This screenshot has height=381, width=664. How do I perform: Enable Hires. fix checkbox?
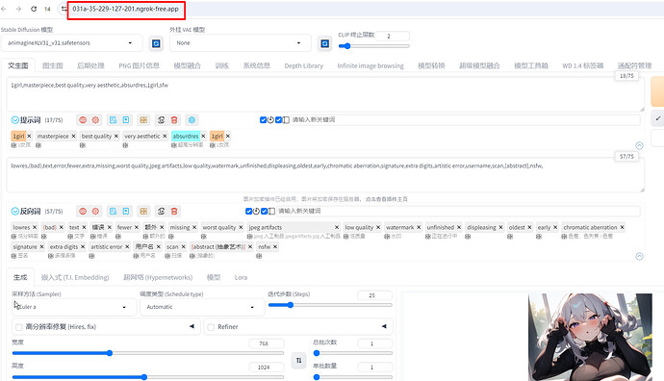pos(18,327)
